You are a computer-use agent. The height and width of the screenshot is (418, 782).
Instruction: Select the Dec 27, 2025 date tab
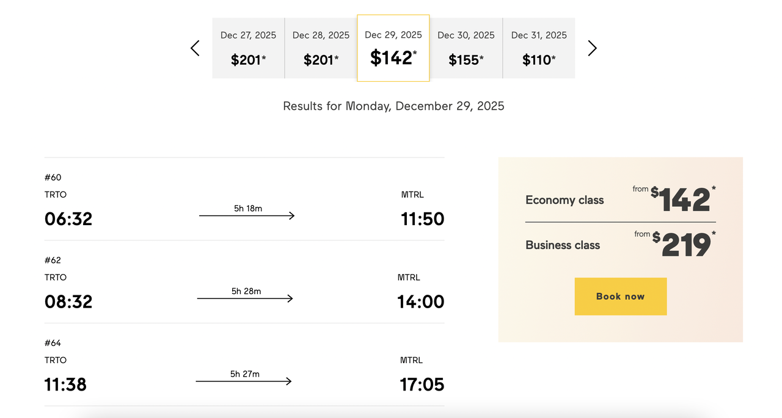[x=248, y=48]
